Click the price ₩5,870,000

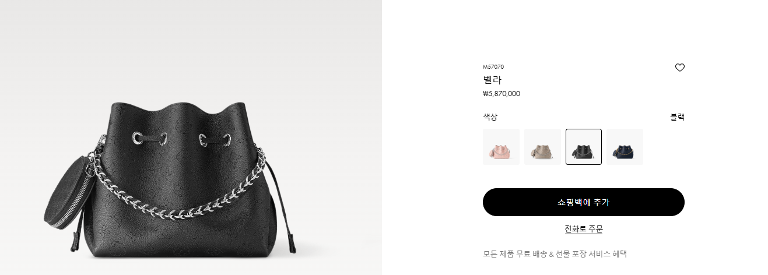[502, 93]
